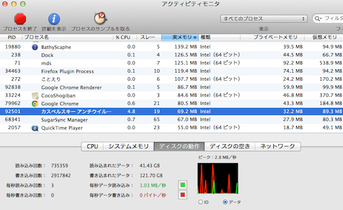Click the 4.8 CPU value
Screen dimensions: 343x210
(131, 112)
